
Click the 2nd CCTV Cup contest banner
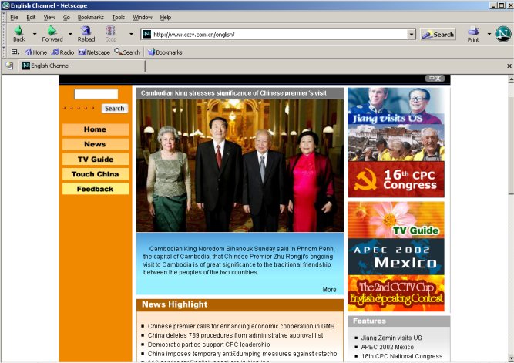pos(396,293)
